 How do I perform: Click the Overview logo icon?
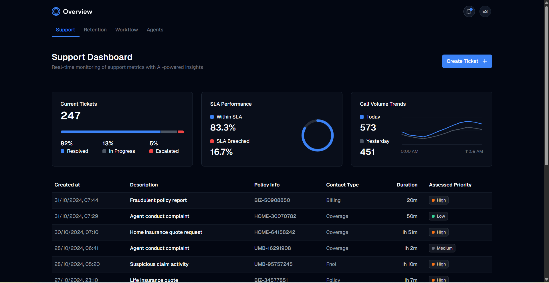[x=56, y=11]
